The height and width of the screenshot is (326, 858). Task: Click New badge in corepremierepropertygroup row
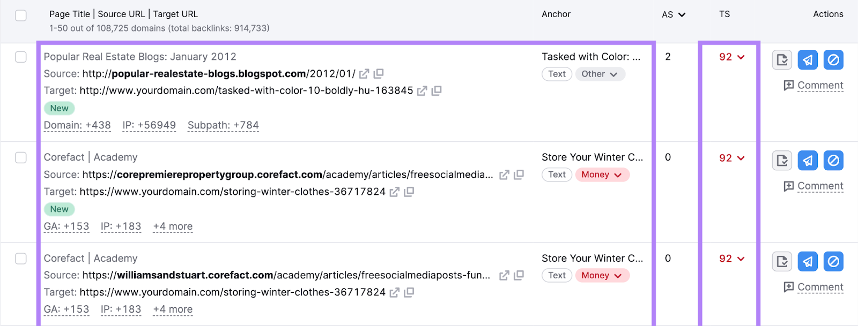coord(59,209)
